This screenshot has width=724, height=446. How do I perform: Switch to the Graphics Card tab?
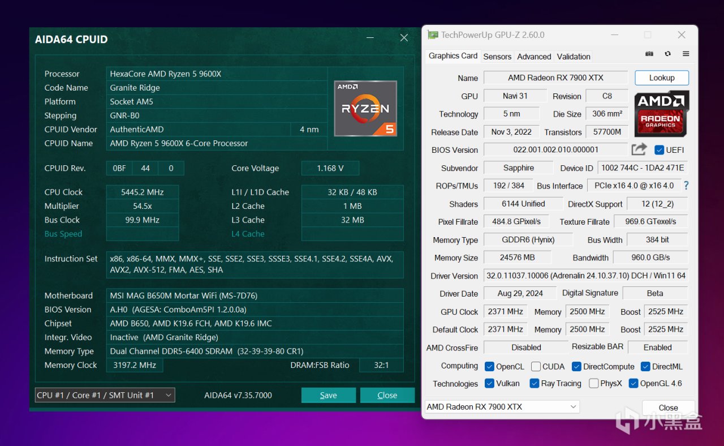pos(453,55)
